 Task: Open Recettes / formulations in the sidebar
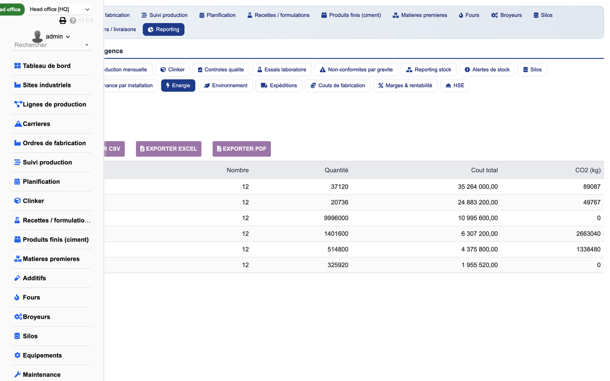(x=52, y=220)
